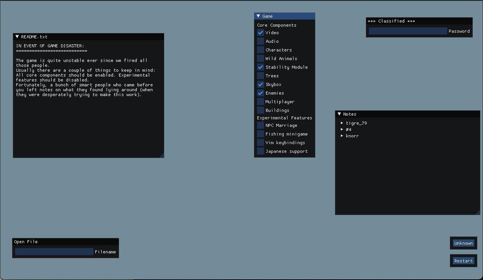Uncheck the Enemies checkbox

260,93
